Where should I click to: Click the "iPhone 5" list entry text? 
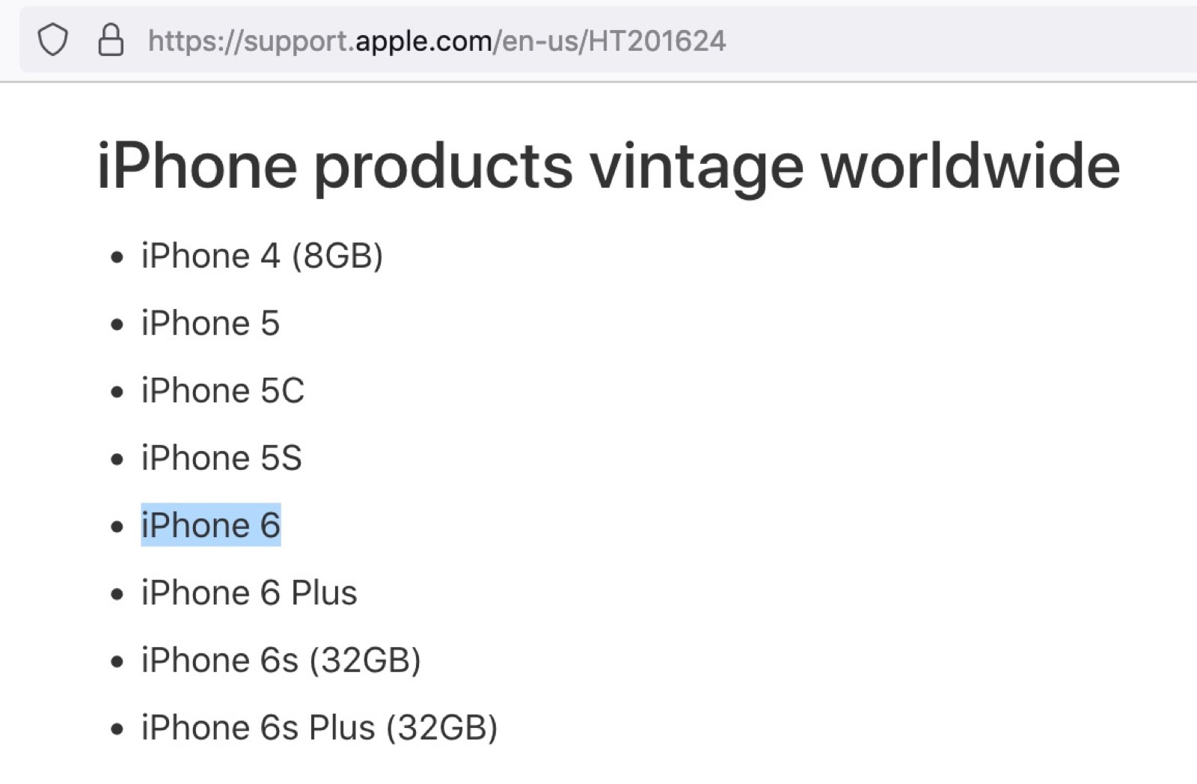(210, 323)
